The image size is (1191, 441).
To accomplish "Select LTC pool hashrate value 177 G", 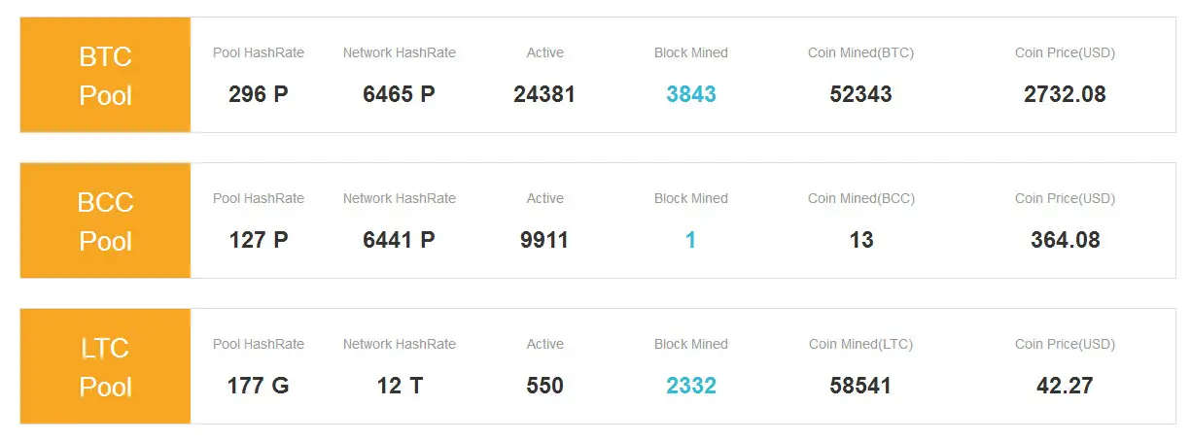I will [x=259, y=386].
